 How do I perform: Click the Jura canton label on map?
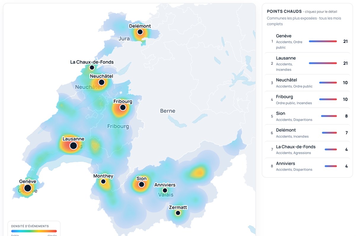(x=124, y=39)
